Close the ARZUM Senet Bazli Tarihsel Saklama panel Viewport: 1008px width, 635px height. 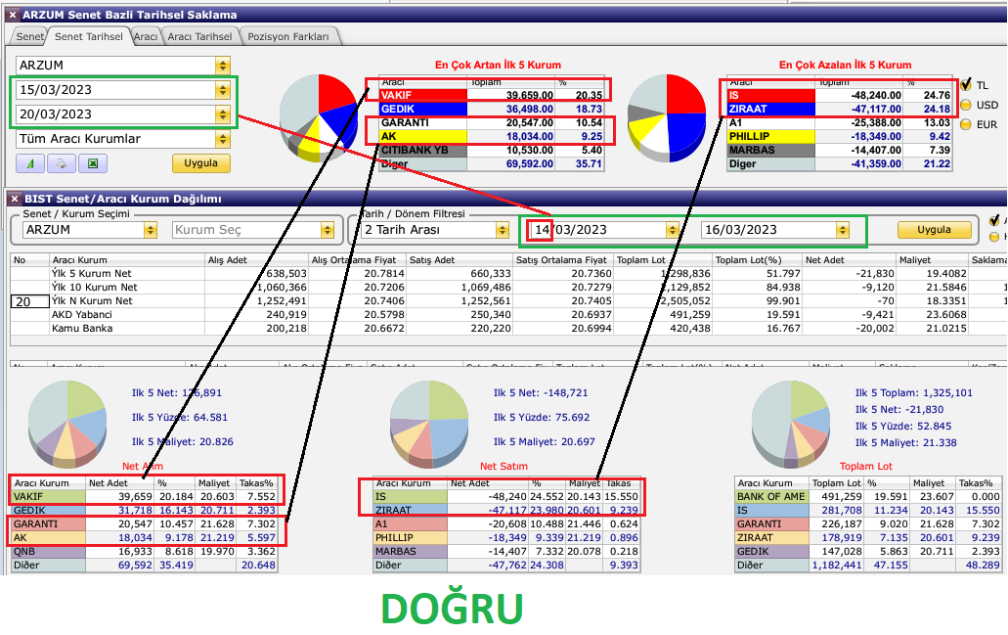coord(12,14)
